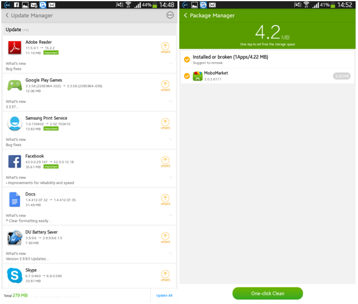The image size is (358, 304).
Task: Tap the Skype version '6.7.0.460' line
Action: click(x=43, y=276)
